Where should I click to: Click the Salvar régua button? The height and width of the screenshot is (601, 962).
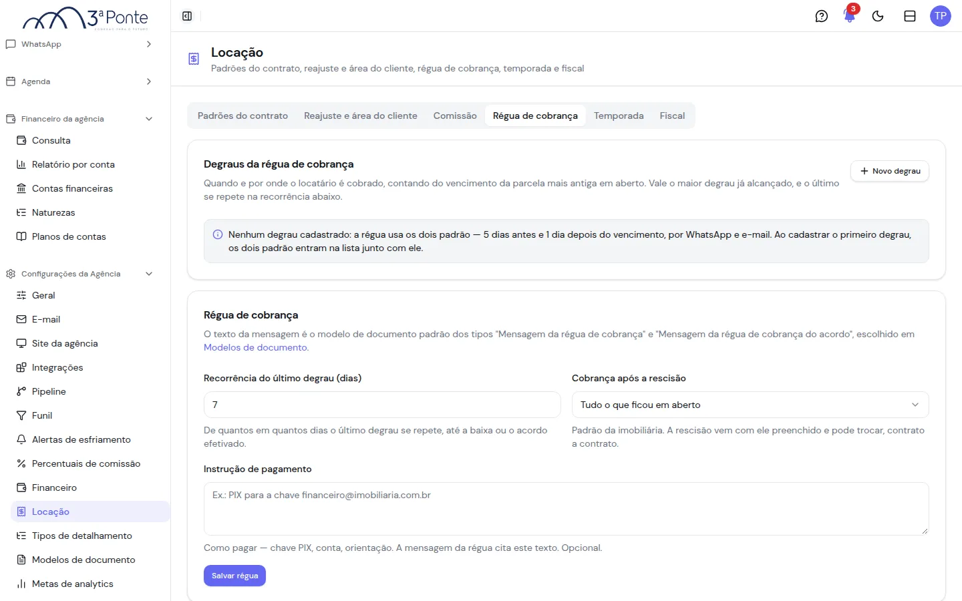pyautogui.click(x=234, y=576)
